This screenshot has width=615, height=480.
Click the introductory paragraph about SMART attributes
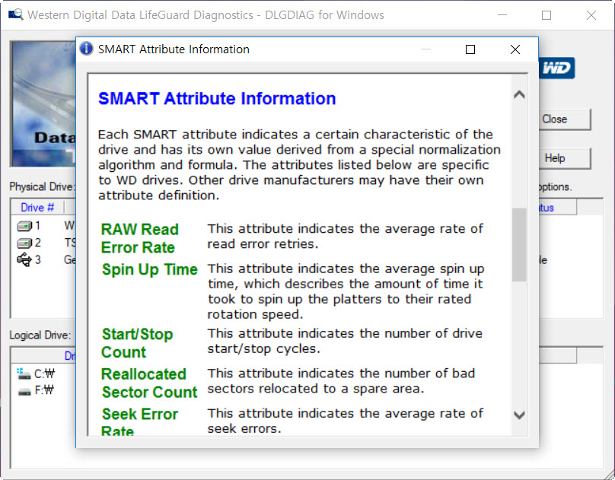(x=299, y=164)
